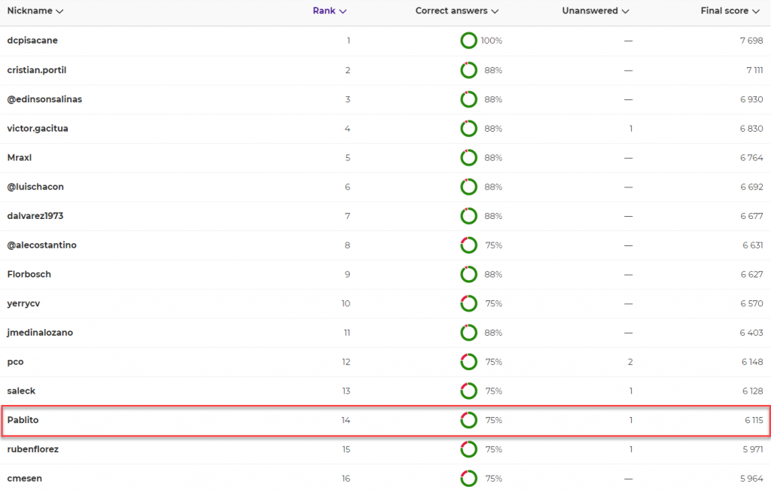The height and width of the screenshot is (493, 771).
Task: Open player @edinsonsalinas
Action: 44,99
